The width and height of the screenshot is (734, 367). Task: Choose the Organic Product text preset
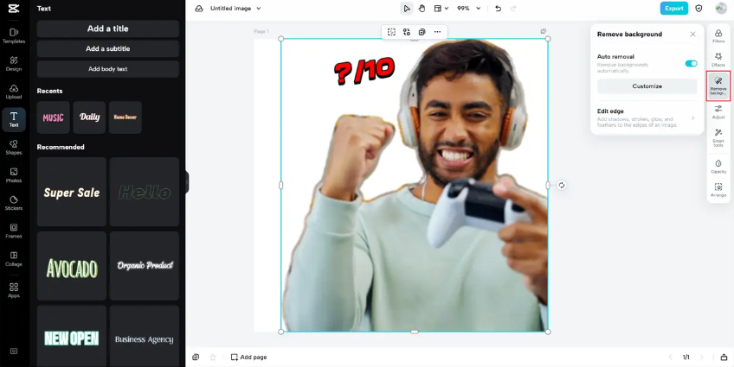pos(145,266)
